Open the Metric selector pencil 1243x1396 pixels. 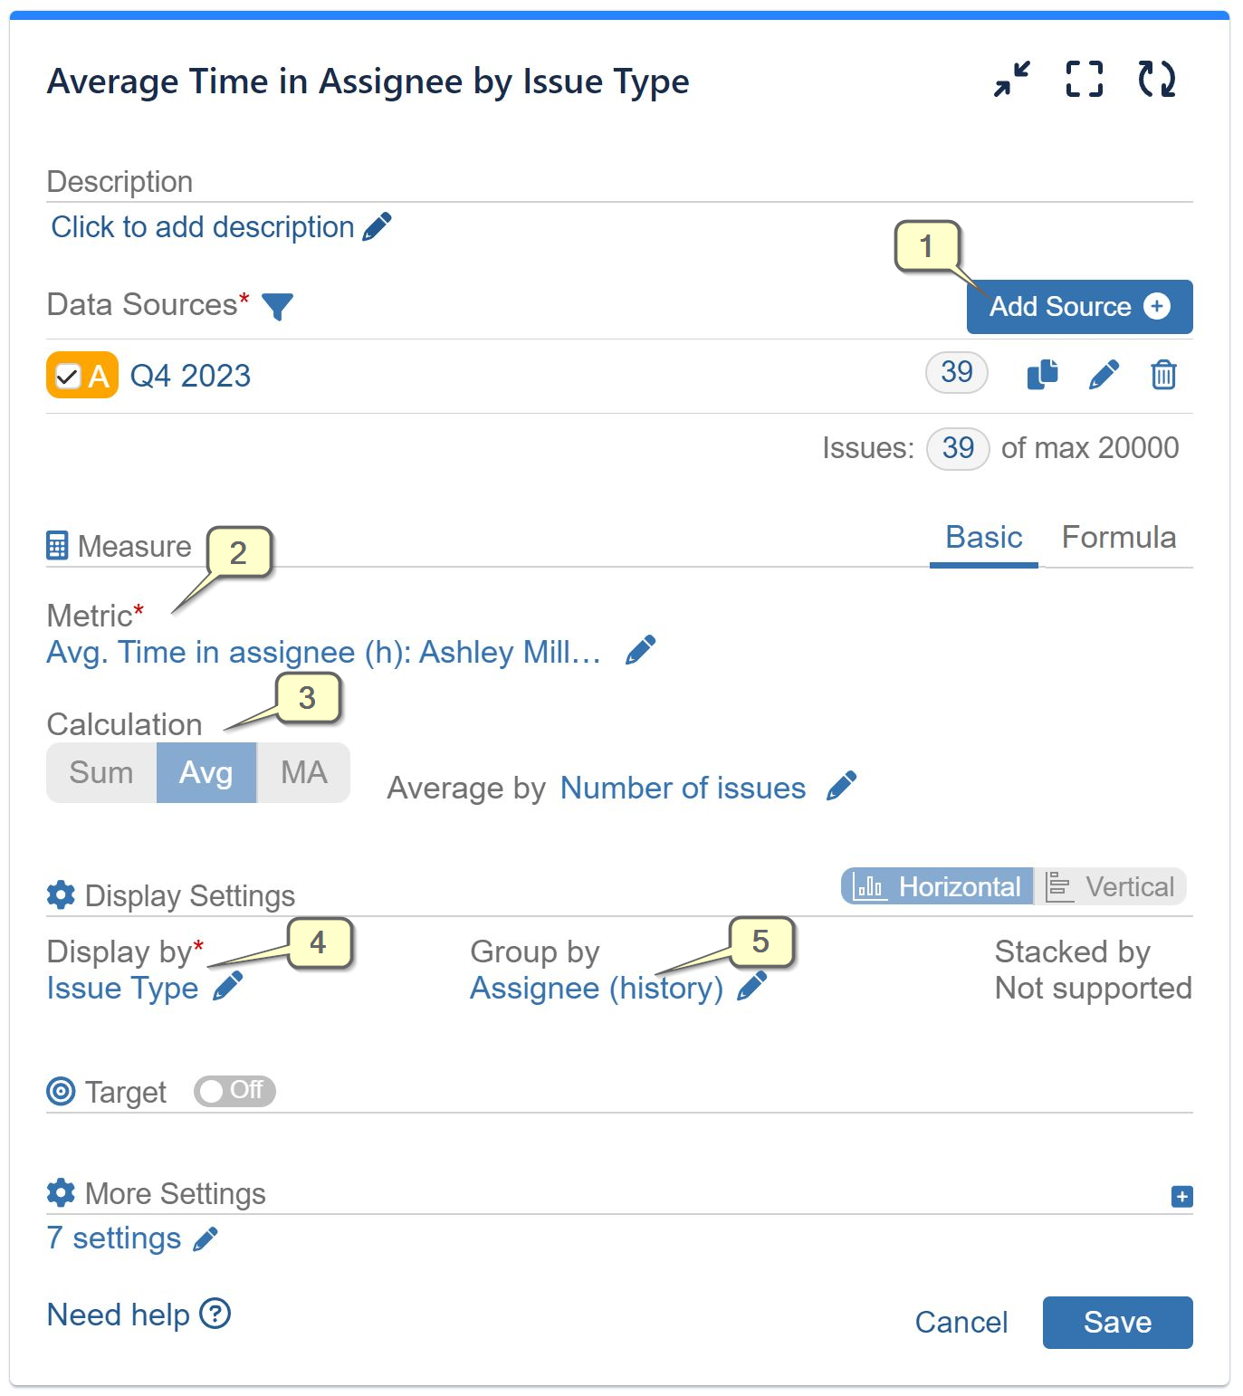click(641, 649)
